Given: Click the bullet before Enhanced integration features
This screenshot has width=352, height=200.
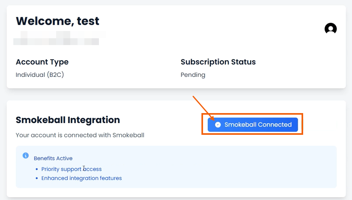Looking at the screenshot, I should tap(37, 178).
